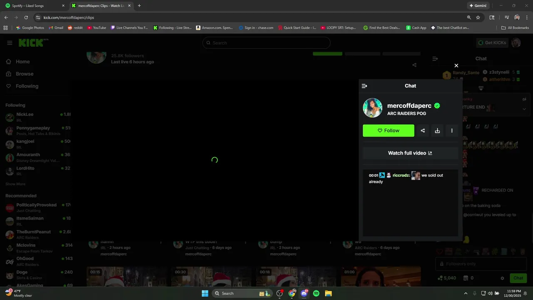Open Gemini button in Chrome
This screenshot has width=533, height=300.
tap(477, 6)
